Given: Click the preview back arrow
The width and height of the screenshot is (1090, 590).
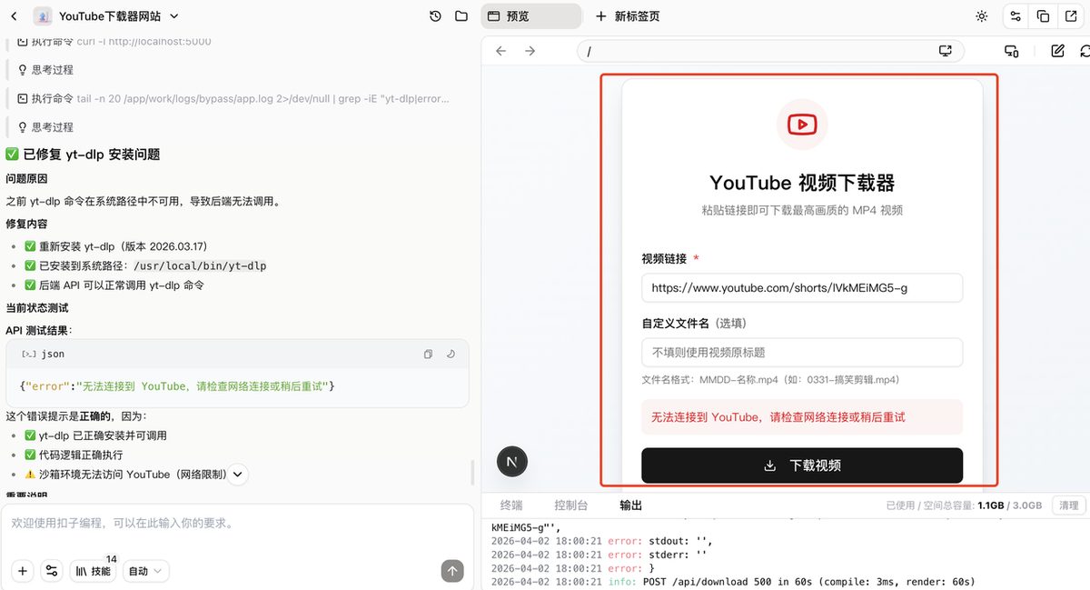Looking at the screenshot, I should 500,51.
